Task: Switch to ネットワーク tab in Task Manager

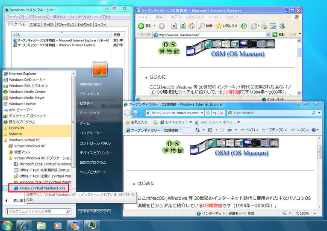Action: coord(84,24)
